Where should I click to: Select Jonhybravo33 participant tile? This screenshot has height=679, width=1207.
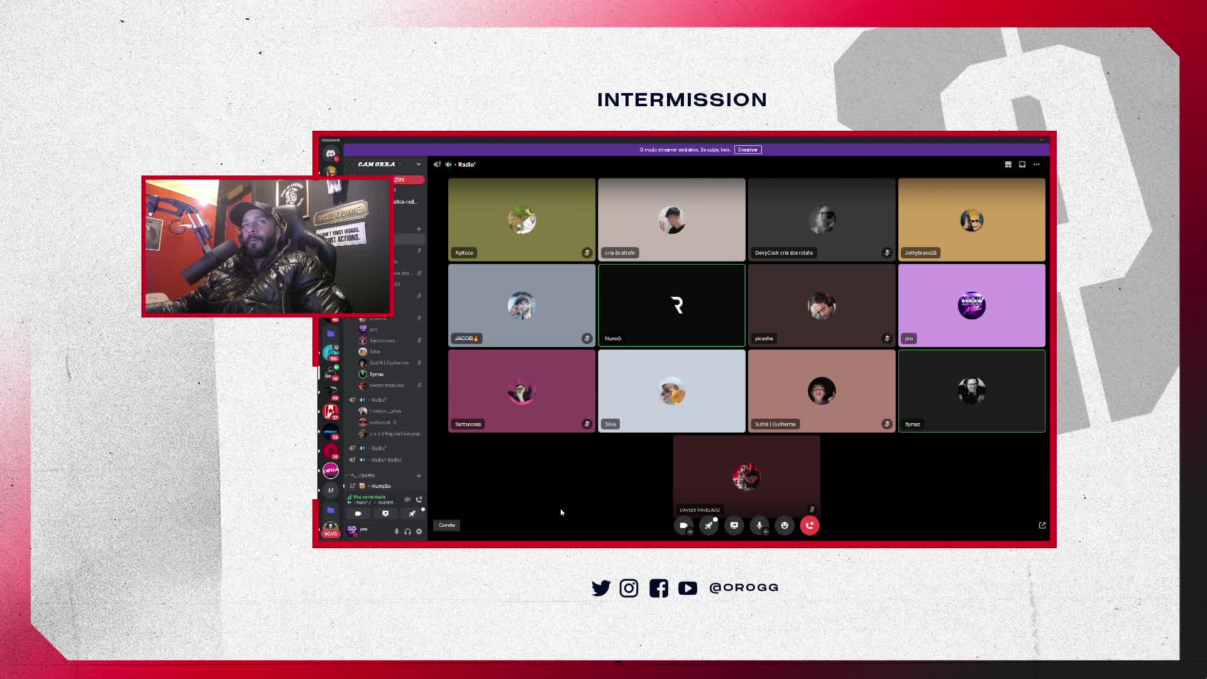pyautogui.click(x=972, y=220)
